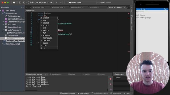Open the Watch pad tab
170x95 pixels.
coord(86,74)
